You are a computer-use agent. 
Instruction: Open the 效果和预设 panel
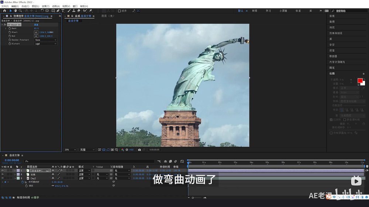pyautogui.click(x=336, y=34)
